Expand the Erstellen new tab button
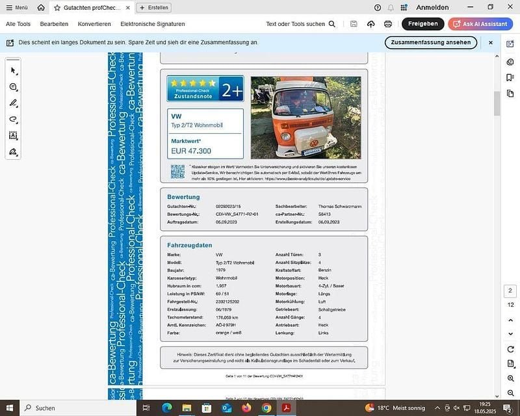Screen dimensions: 520x416 point(153,8)
